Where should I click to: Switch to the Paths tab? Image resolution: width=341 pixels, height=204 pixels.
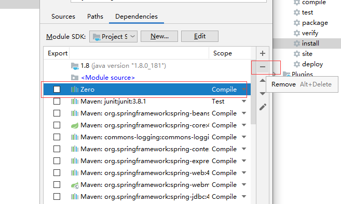point(96,17)
